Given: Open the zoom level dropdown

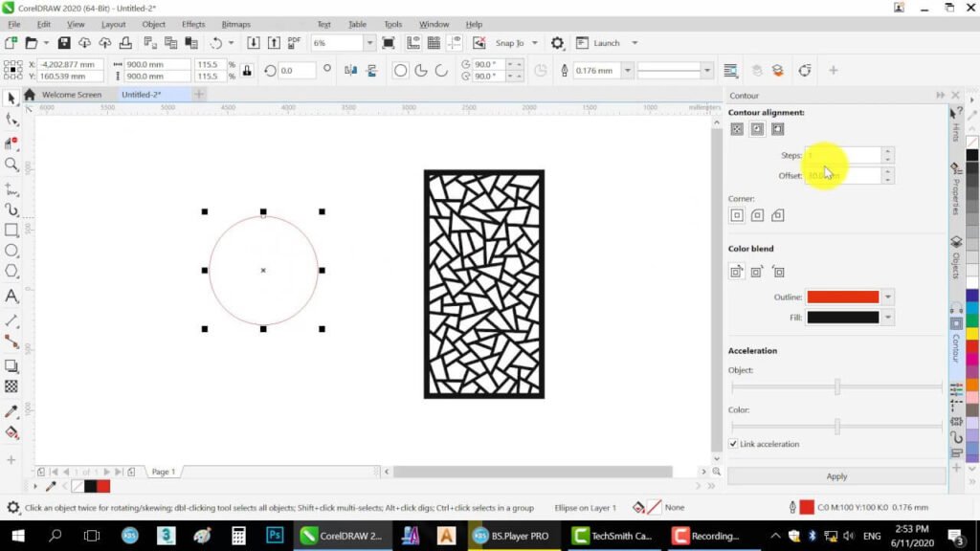Looking at the screenshot, I should 369,43.
